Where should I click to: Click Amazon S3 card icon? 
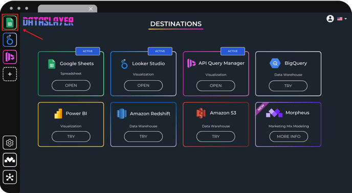201,113
